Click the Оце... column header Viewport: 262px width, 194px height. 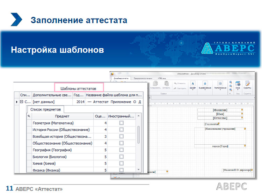[x=100, y=116]
